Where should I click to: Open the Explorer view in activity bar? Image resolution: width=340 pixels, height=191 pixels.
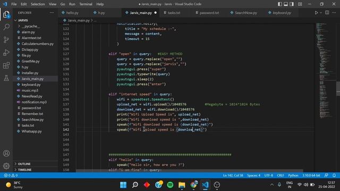coord(6,14)
